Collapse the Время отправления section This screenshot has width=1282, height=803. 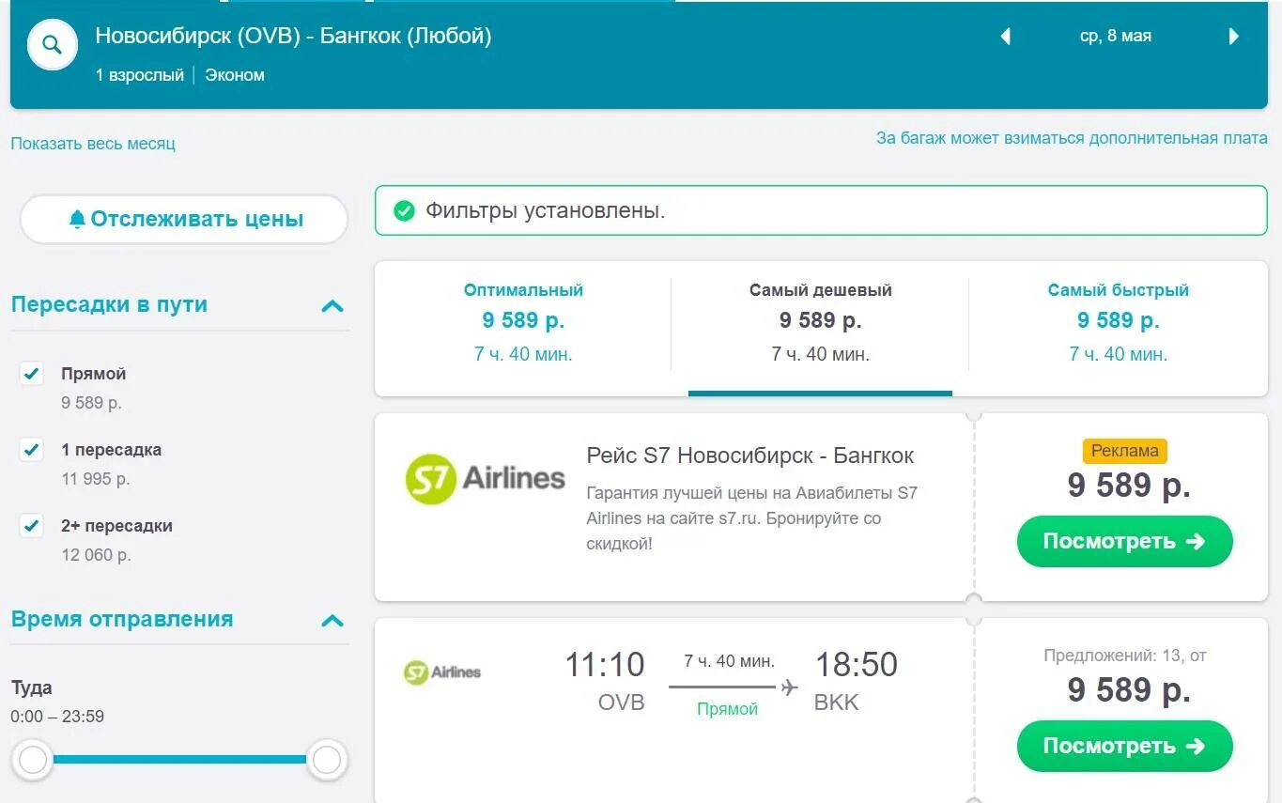pos(332,620)
